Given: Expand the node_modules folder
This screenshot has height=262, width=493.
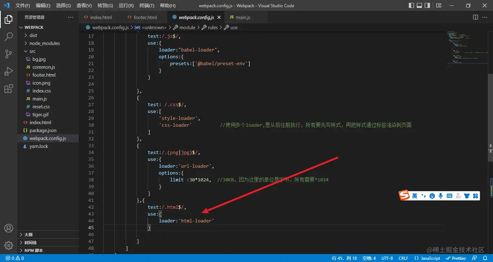Looking at the screenshot, I should pyautogui.click(x=48, y=43).
